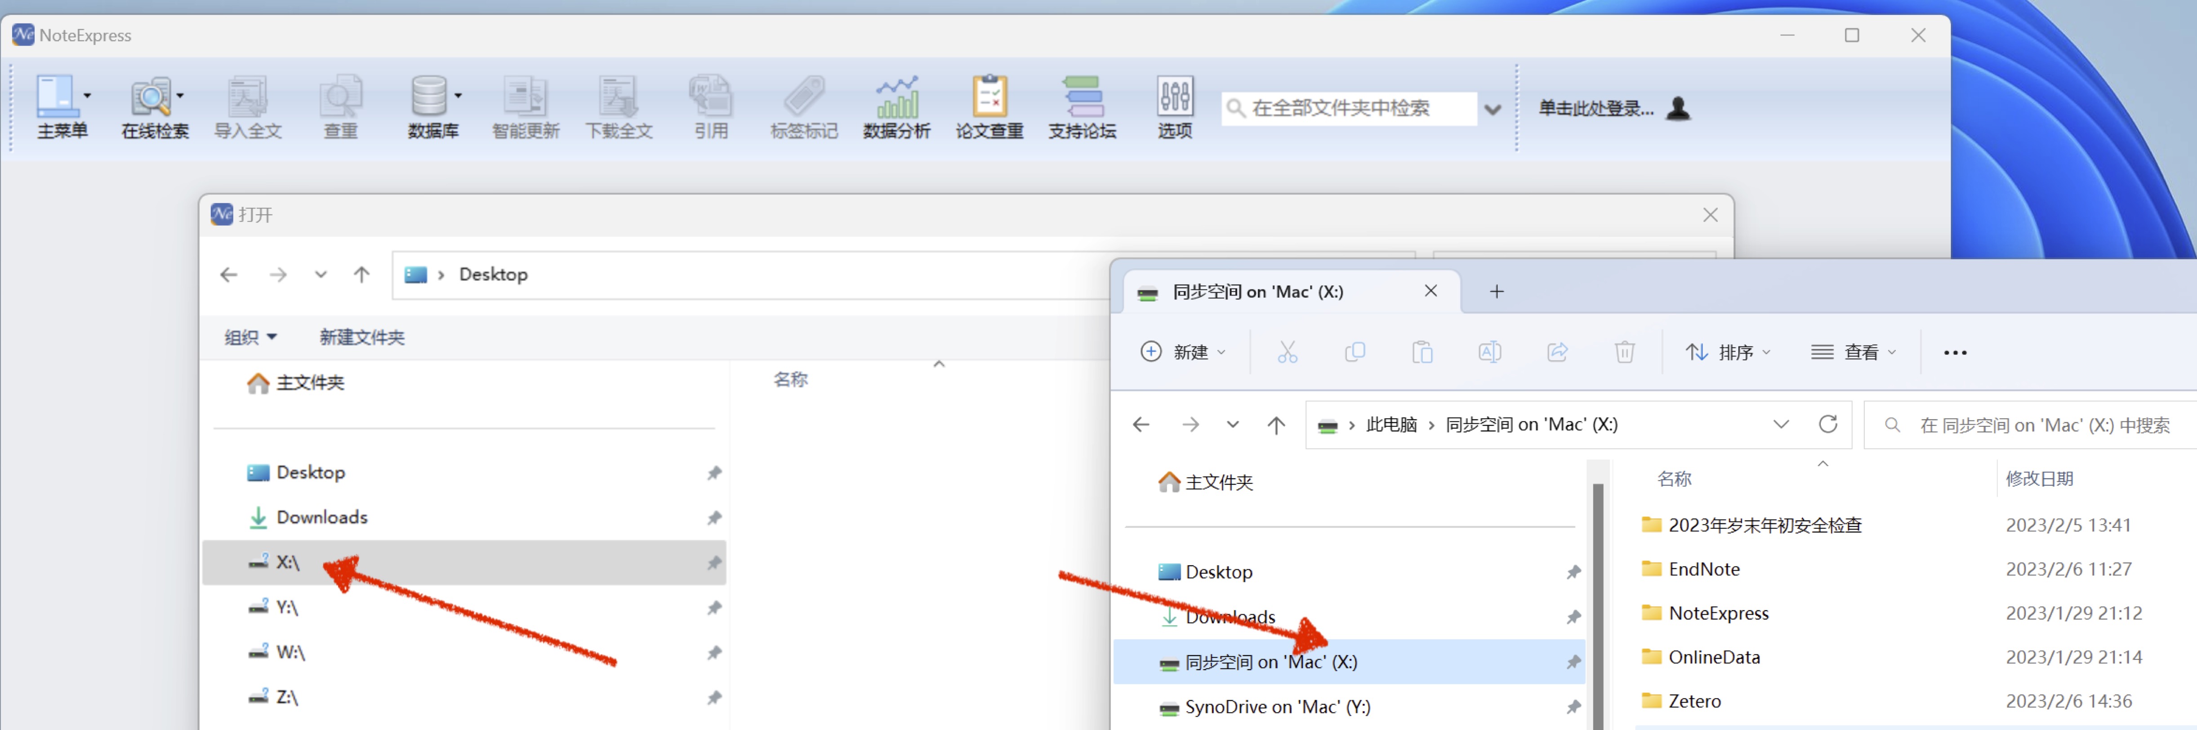Click 新建文件夹 in 打开 dialog
Image resolution: width=2197 pixels, height=730 pixels.
(361, 337)
